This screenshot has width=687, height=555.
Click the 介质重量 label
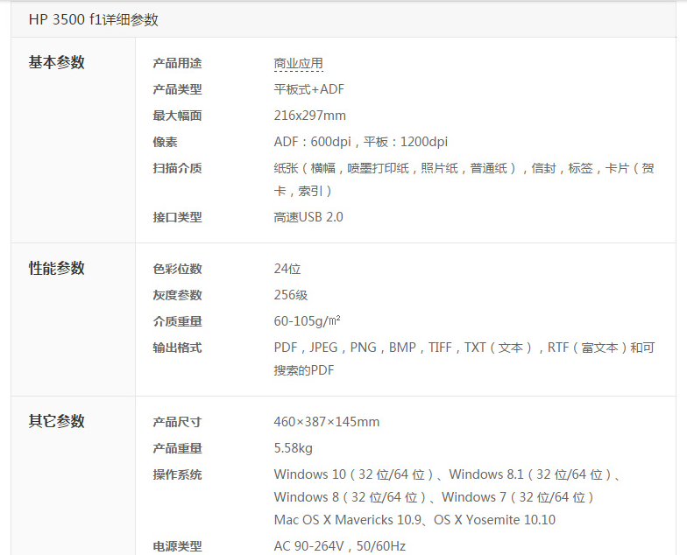point(177,322)
